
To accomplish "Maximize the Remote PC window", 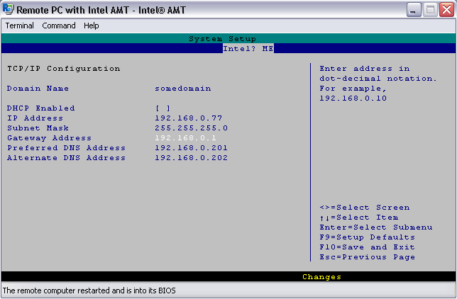I will coord(430,10).
